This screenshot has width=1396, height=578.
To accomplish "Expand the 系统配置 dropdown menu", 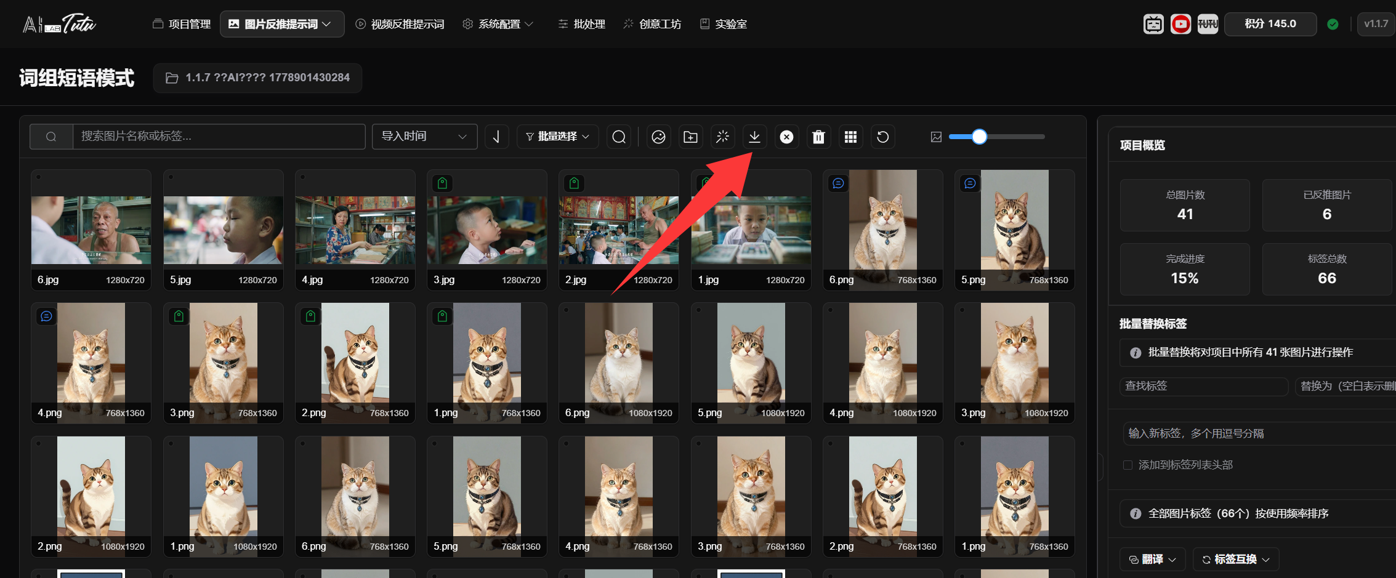I will pyautogui.click(x=499, y=24).
